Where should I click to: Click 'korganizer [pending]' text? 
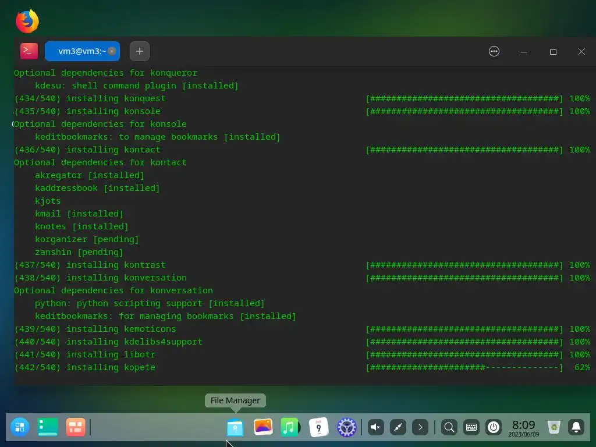(x=87, y=239)
